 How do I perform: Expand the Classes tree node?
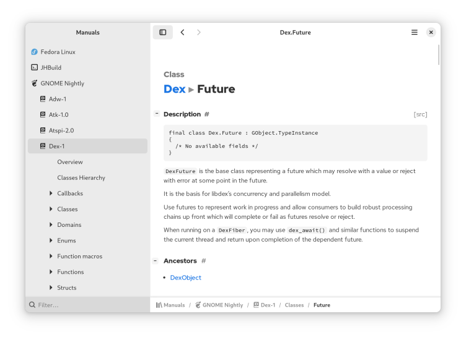(x=51, y=209)
